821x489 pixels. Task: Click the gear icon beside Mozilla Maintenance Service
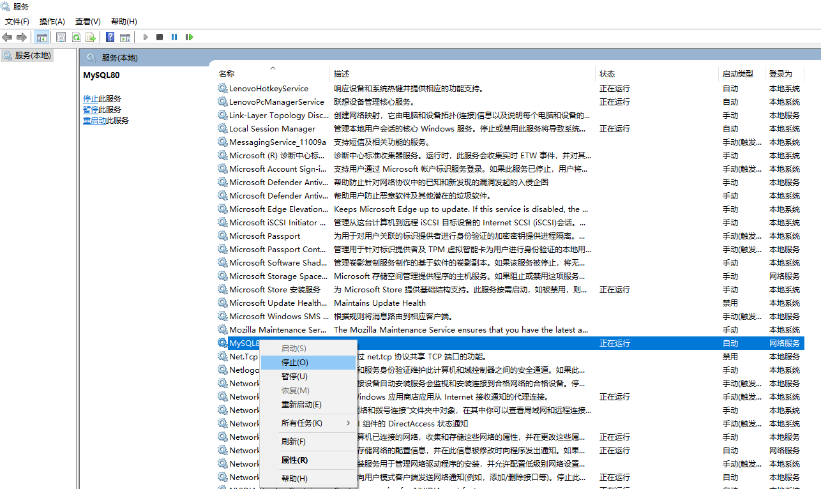pyautogui.click(x=222, y=329)
